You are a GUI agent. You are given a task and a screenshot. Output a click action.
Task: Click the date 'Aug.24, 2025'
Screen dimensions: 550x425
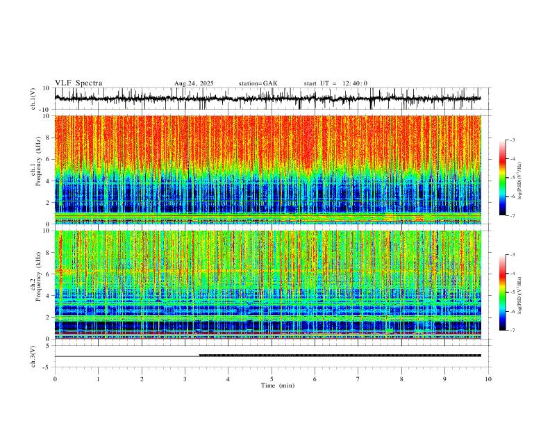coord(194,83)
